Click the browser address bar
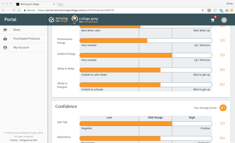235x143 pixels. pos(117,10)
